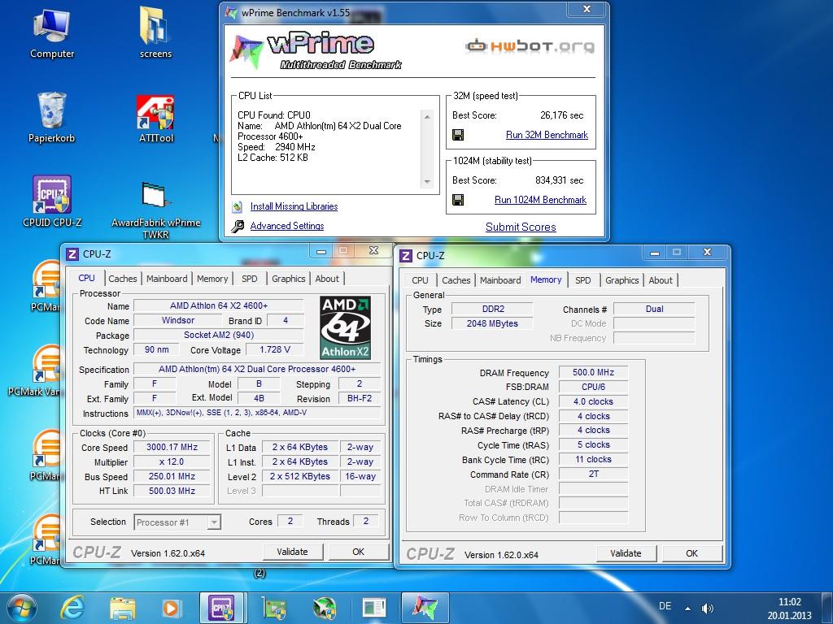Click the CPU List scrollbar up arrow

point(427,115)
